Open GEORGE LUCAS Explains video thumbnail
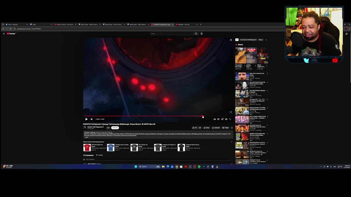The image size is (351, 197). 242,137
